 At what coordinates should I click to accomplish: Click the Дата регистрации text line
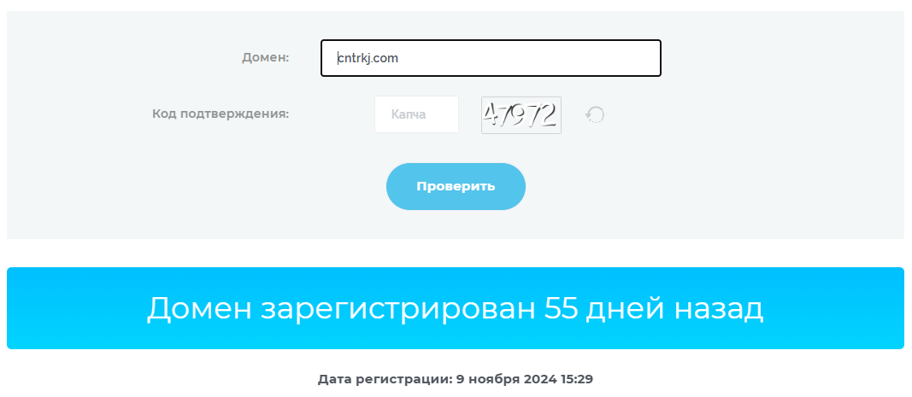[x=456, y=380]
